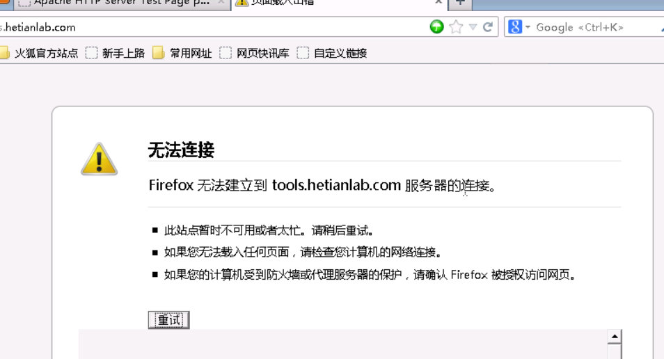Click the folder icon beside 常用网址
The width and height of the screenshot is (664, 359).
[159, 53]
